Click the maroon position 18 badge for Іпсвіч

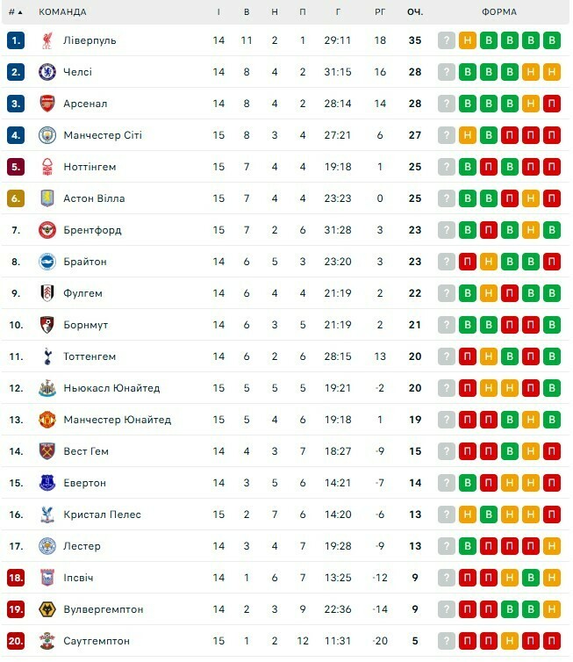coord(16,578)
